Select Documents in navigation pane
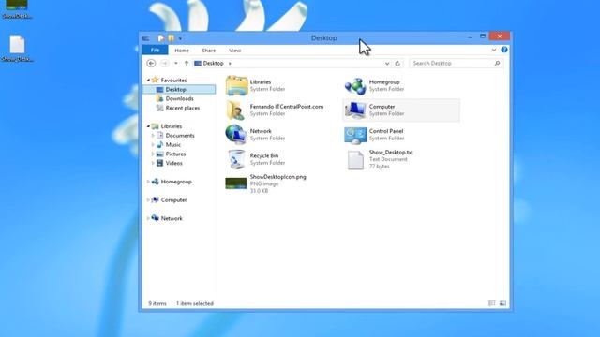This screenshot has width=600, height=337. click(180, 135)
